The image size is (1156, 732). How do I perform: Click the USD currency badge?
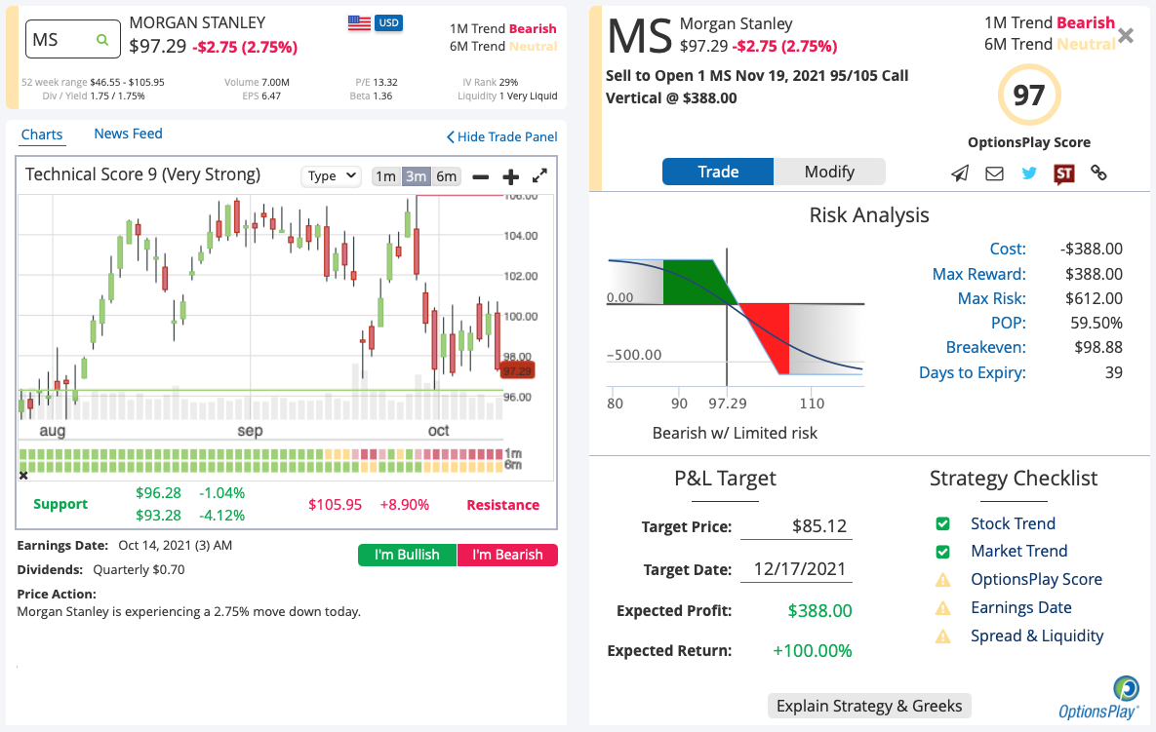click(388, 22)
